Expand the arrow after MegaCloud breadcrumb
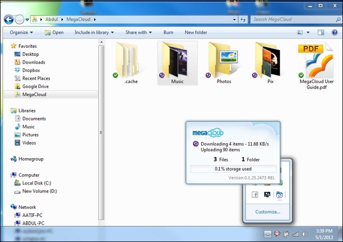Image resolution: width=343 pixels, height=242 pixels. click(x=95, y=20)
